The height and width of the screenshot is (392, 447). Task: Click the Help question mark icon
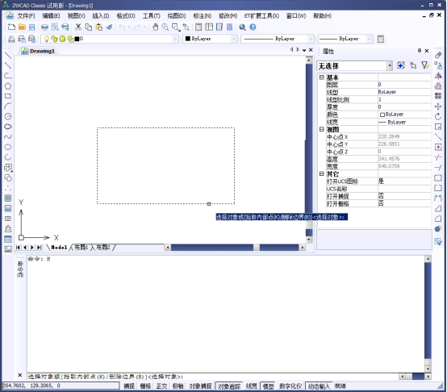pos(253,27)
